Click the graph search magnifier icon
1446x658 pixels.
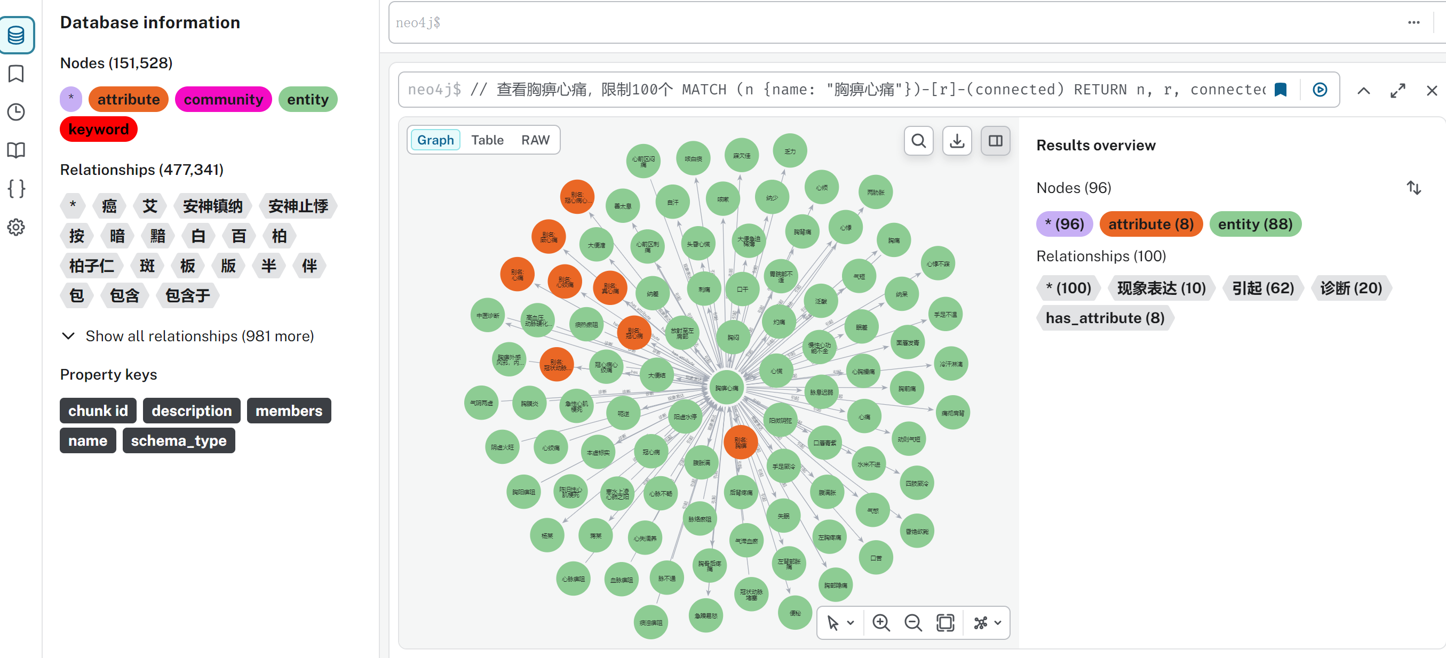coord(918,140)
